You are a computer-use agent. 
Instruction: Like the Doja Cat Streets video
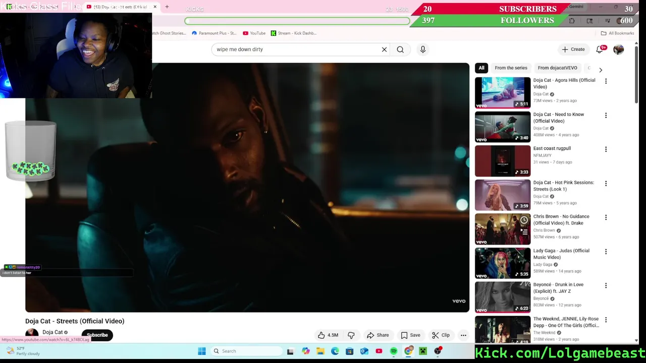[328, 335]
